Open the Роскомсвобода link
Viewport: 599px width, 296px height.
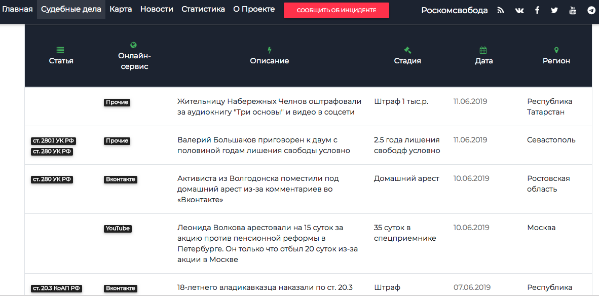click(x=454, y=10)
